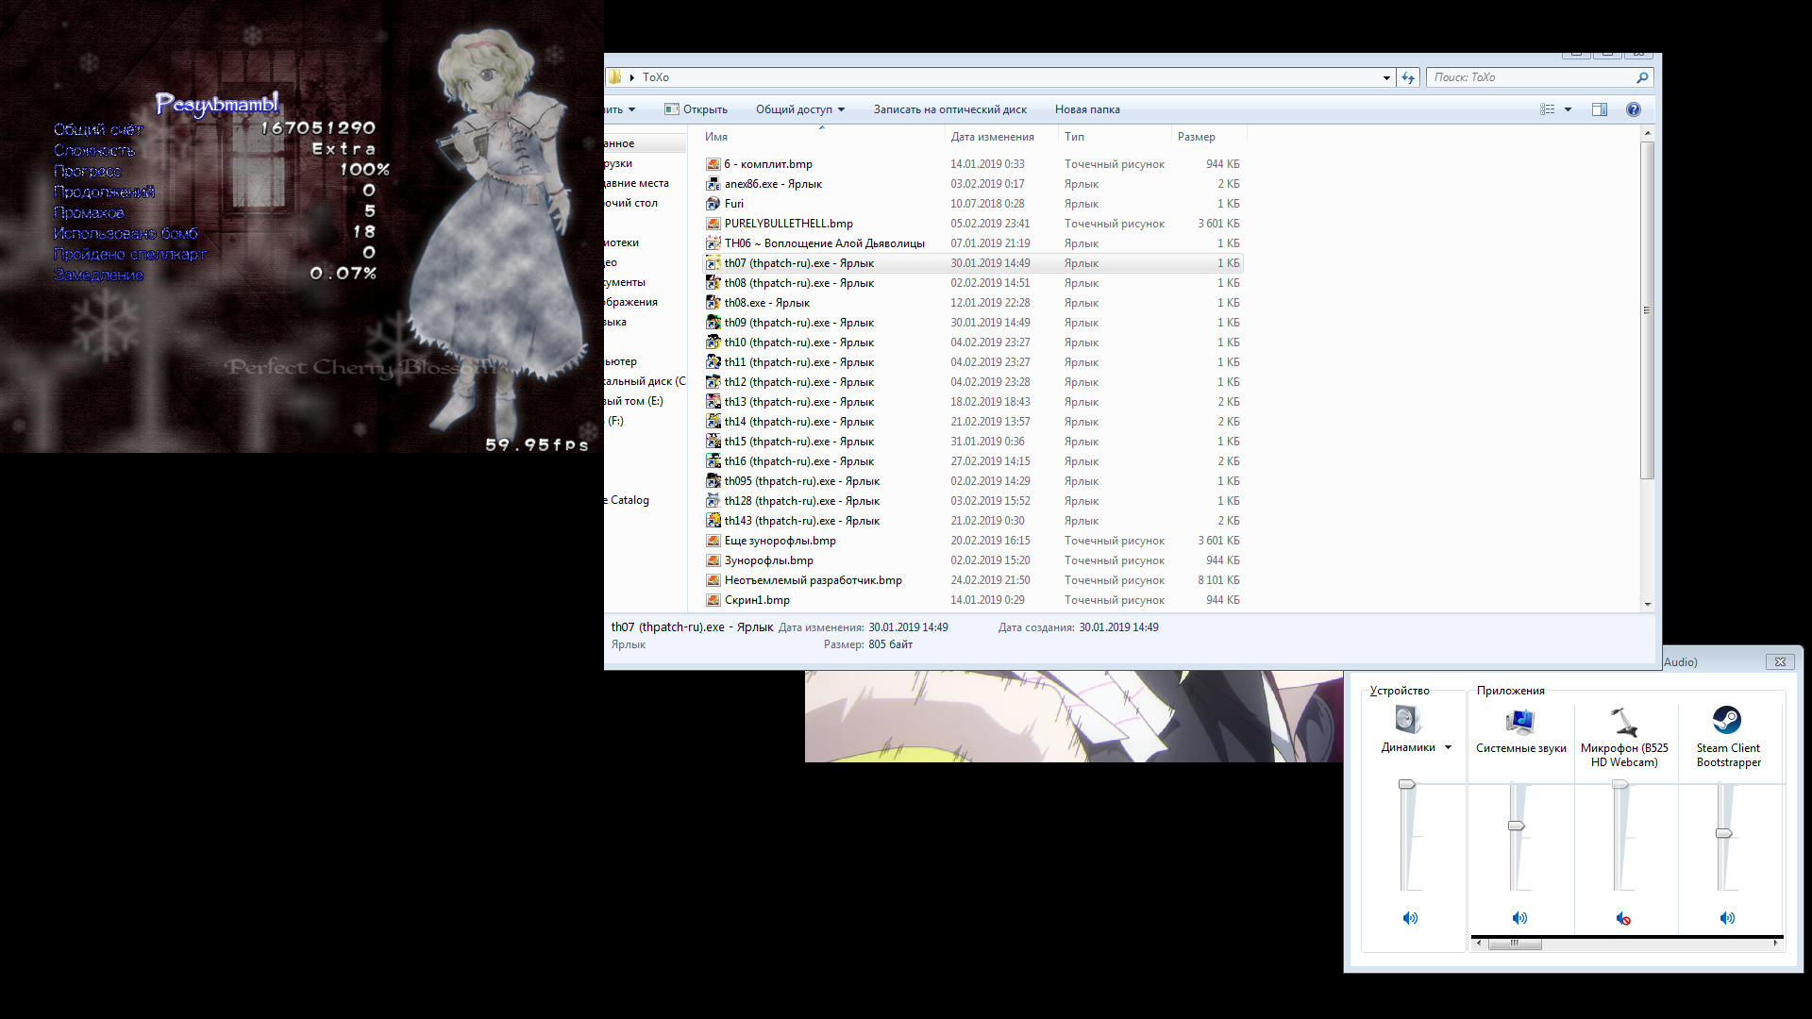Viewport: 1812px width, 1019px height.
Task: Mute Steam Client Bootstrapper audio
Action: coord(1727,918)
